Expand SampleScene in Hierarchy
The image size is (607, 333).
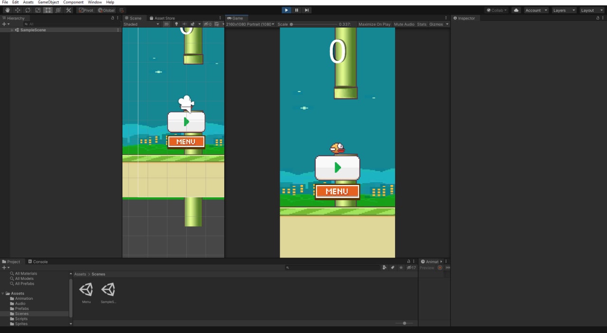pos(12,30)
